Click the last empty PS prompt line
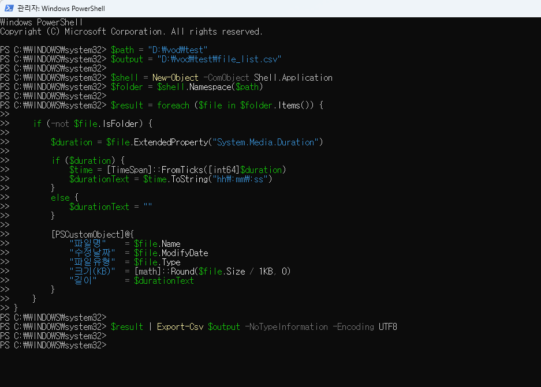The width and height of the screenshot is (541, 387). click(x=54, y=345)
